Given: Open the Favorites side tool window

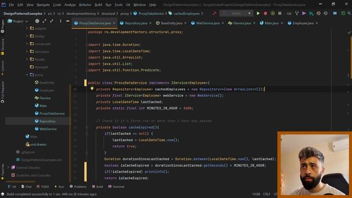Looking at the screenshot, I should pos(2,172).
